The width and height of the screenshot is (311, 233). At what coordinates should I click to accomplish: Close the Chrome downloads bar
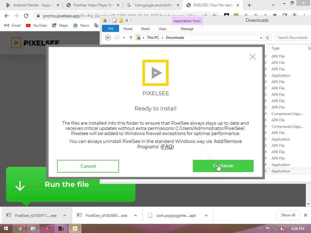pyautogui.click(x=306, y=215)
